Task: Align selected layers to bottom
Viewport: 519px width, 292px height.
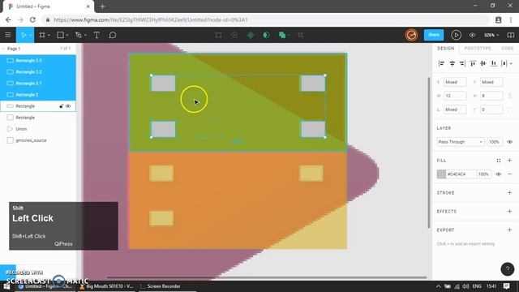Action: (494, 63)
